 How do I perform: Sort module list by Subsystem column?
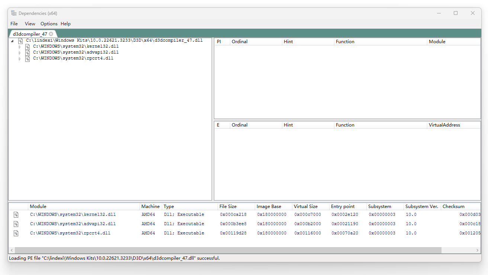click(x=385, y=207)
